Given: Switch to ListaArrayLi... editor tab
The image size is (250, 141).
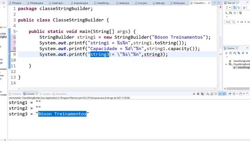Looking at the screenshot, I should coord(57,3).
